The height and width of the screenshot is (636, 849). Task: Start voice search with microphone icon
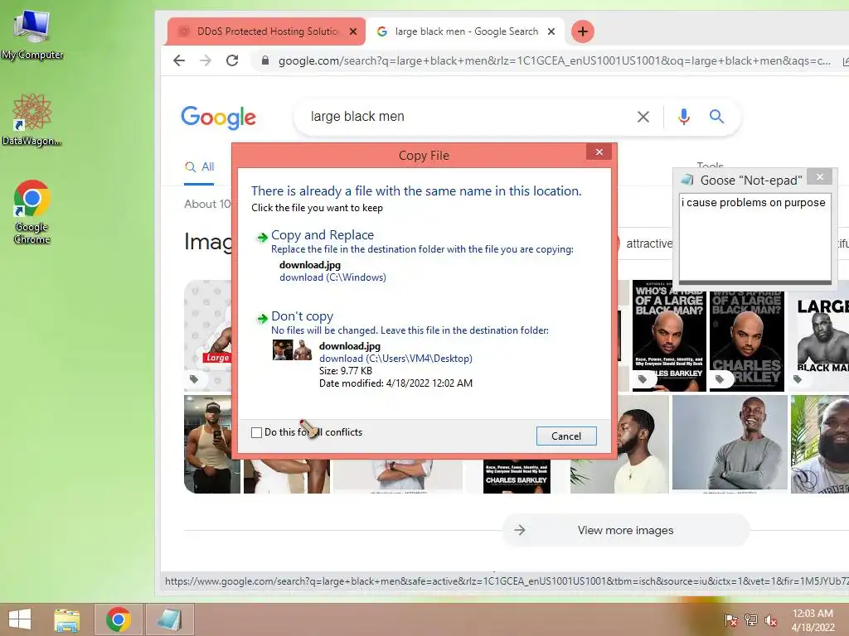[x=684, y=116]
